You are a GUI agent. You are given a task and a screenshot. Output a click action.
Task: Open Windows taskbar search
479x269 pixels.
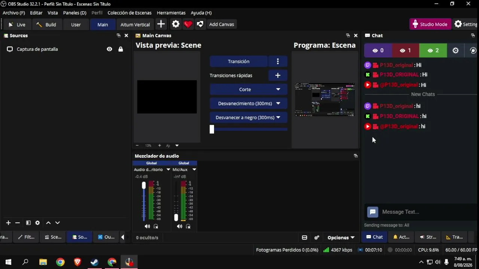[x=25, y=262]
